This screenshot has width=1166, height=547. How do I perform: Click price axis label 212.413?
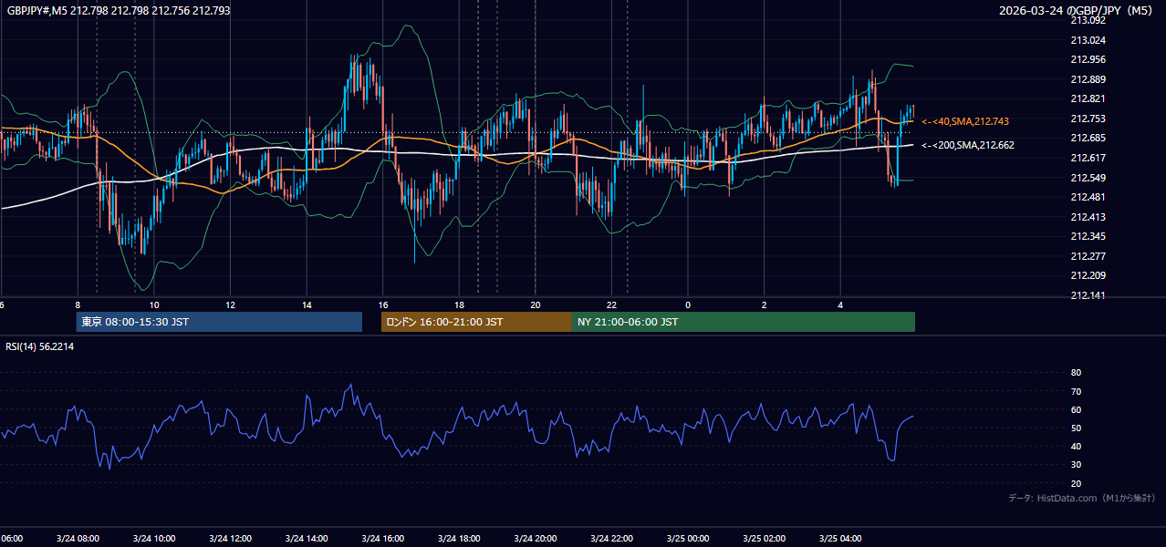point(1088,217)
